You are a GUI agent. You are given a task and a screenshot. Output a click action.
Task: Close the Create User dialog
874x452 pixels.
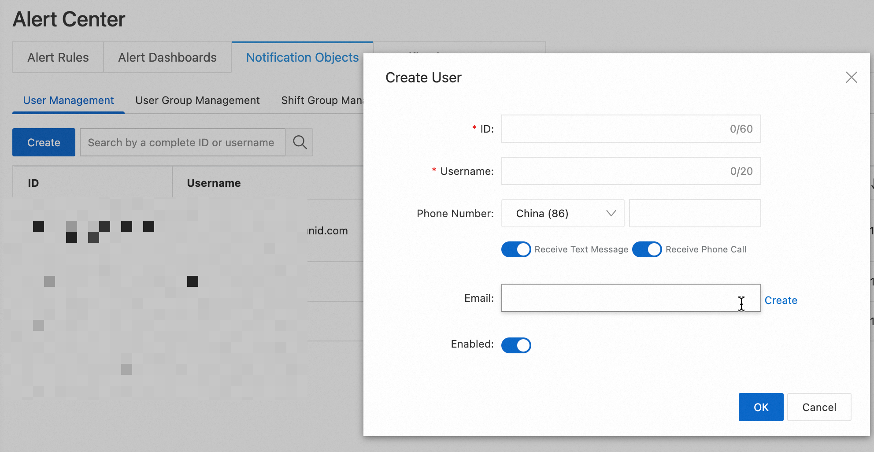(851, 78)
